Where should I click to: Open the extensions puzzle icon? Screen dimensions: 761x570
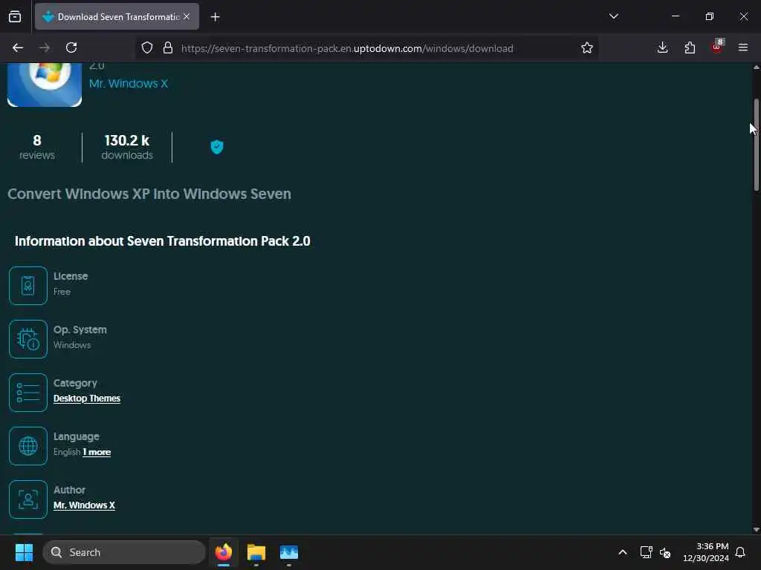690,47
